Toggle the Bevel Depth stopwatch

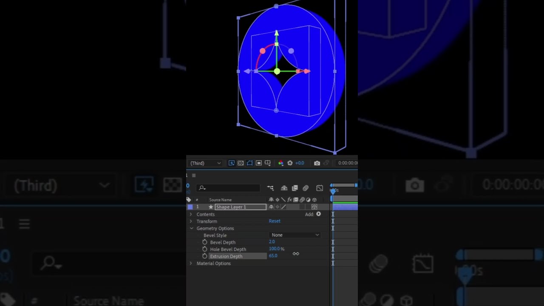pos(204,242)
